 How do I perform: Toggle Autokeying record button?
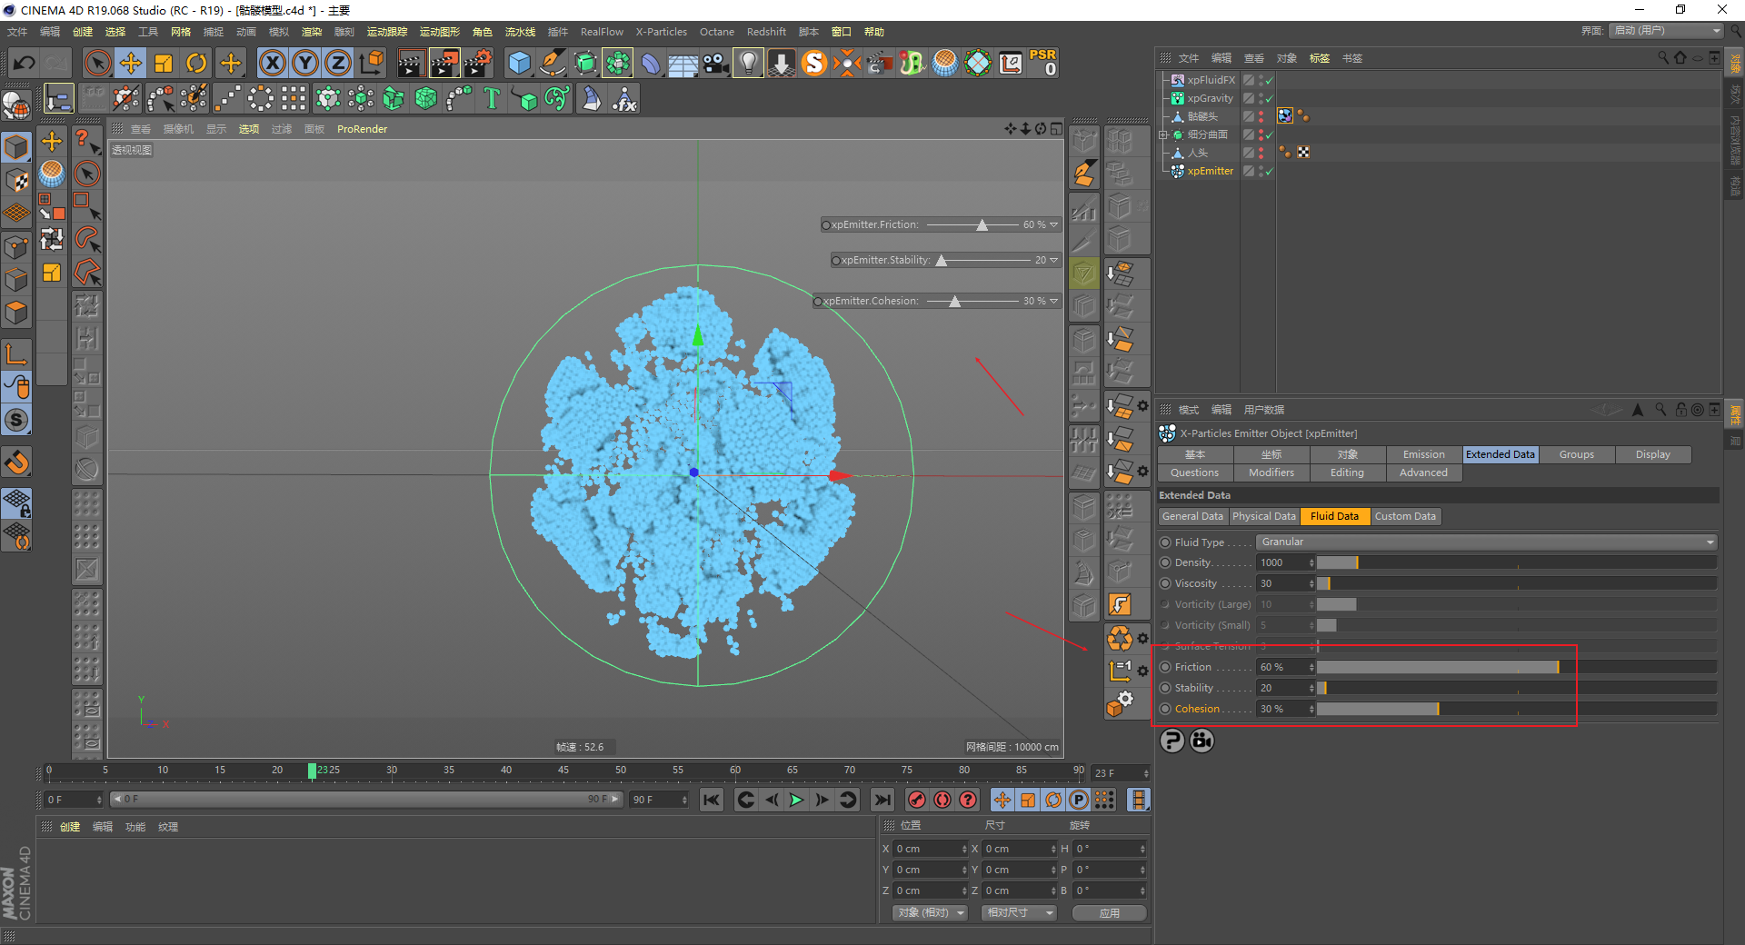(x=942, y=800)
